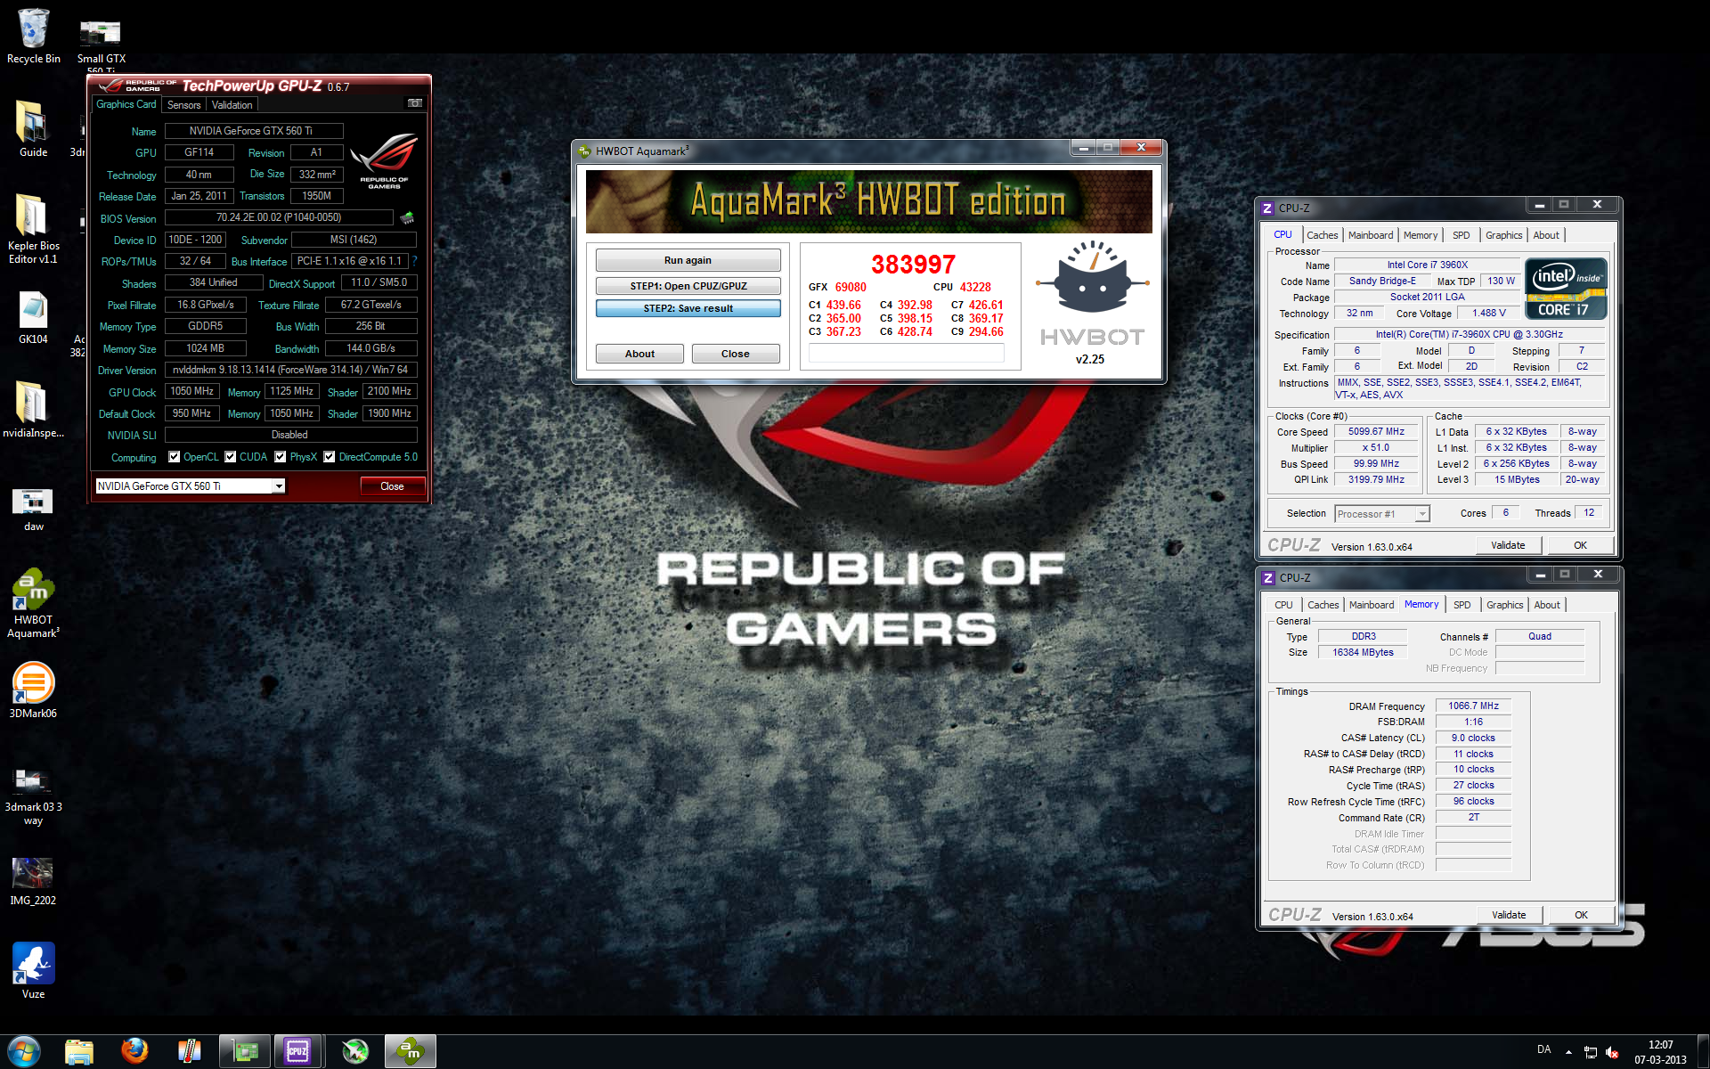The width and height of the screenshot is (1710, 1069).
Task: Click the Specification text in CPU-Z
Action: pyautogui.click(x=1469, y=334)
